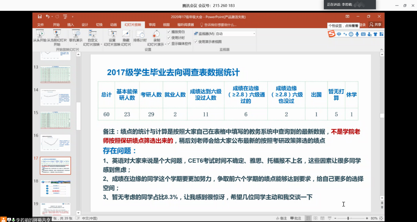Click the Sogou input method S logo
Screen dimensions: 417x222
click(331, 34)
